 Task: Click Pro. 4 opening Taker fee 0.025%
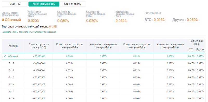click(103, 84)
